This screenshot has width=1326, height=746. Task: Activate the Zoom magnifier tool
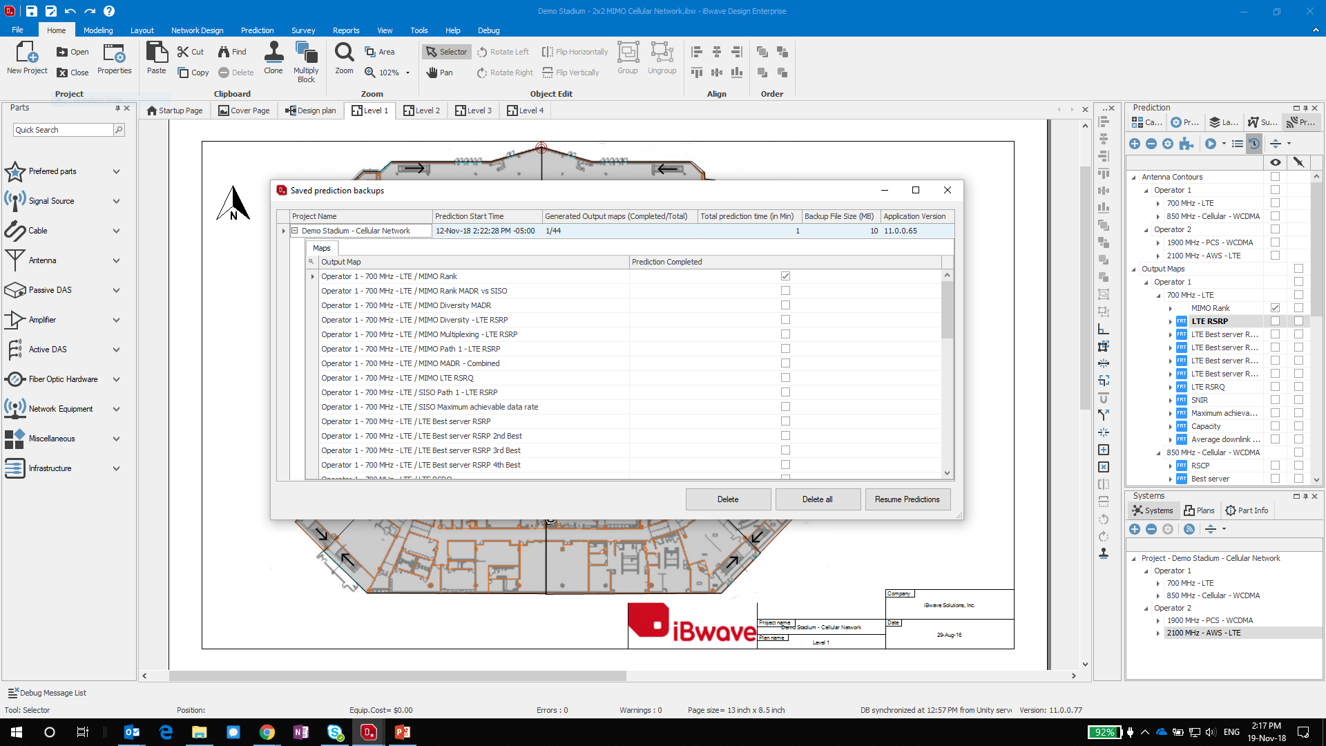click(344, 58)
